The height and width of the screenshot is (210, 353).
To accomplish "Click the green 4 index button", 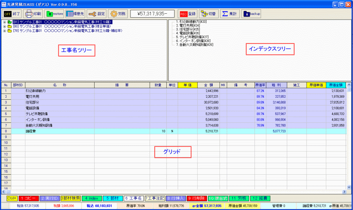I will 92,198.
